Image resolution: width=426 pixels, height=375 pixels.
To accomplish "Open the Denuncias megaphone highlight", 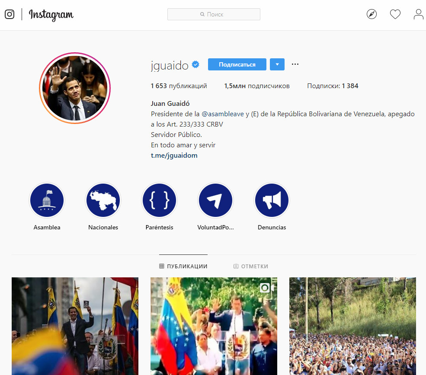I will click(272, 200).
